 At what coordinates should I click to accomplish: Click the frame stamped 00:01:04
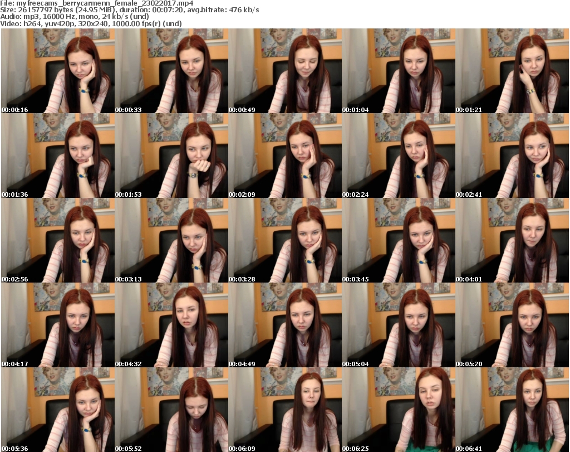pos(399,71)
